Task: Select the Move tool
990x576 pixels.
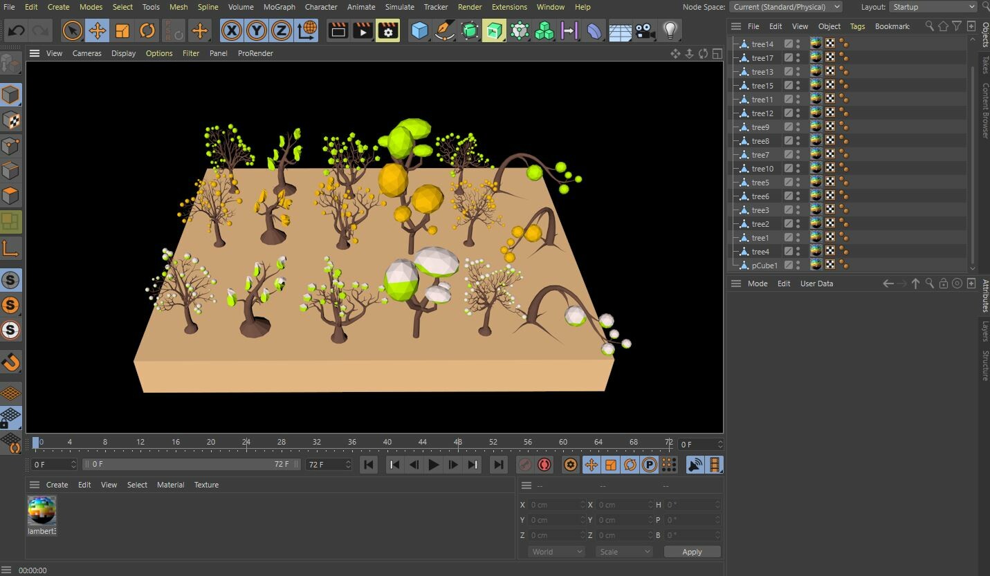Action: click(97, 30)
